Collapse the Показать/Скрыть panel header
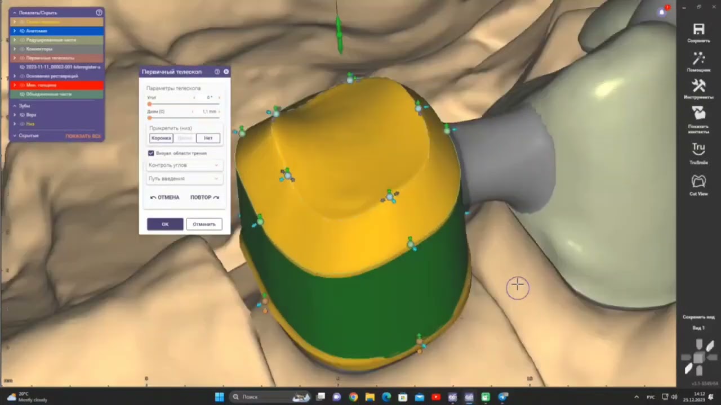 tap(15, 12)
